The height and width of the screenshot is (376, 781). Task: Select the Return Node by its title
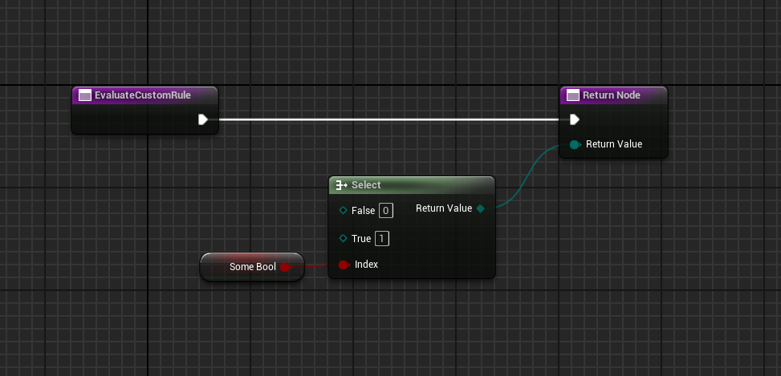(611, 95)
